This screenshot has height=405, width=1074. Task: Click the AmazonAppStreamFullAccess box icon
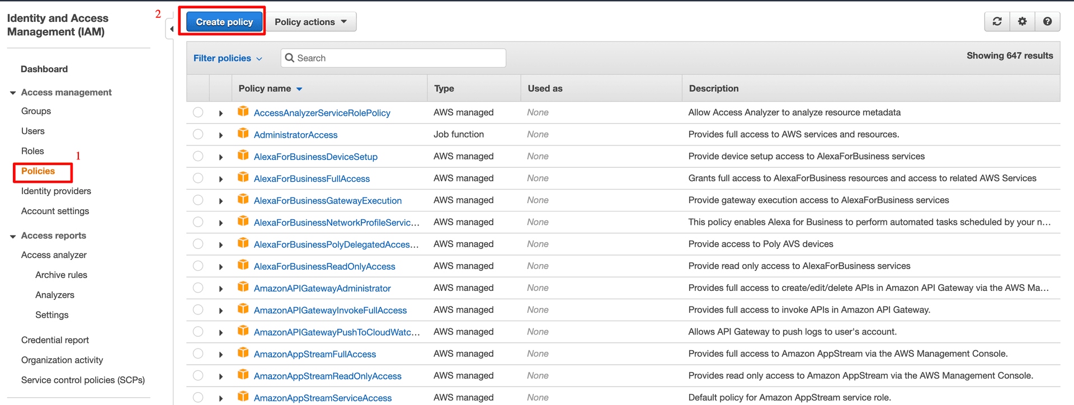click(243, 352)
